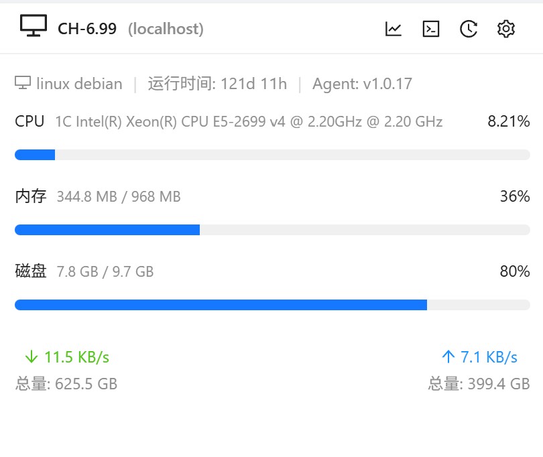
Task: Click the 总量: 625.5 GB download total
Action: (66, 384)
